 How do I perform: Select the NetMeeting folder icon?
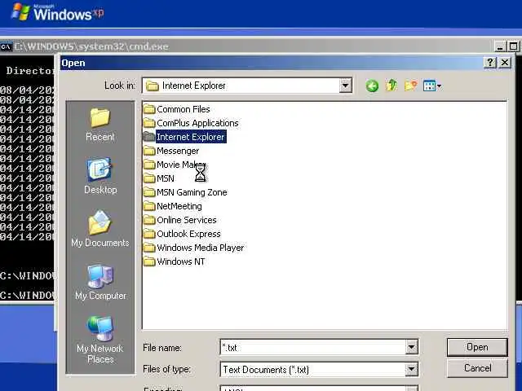click(149, 206)
